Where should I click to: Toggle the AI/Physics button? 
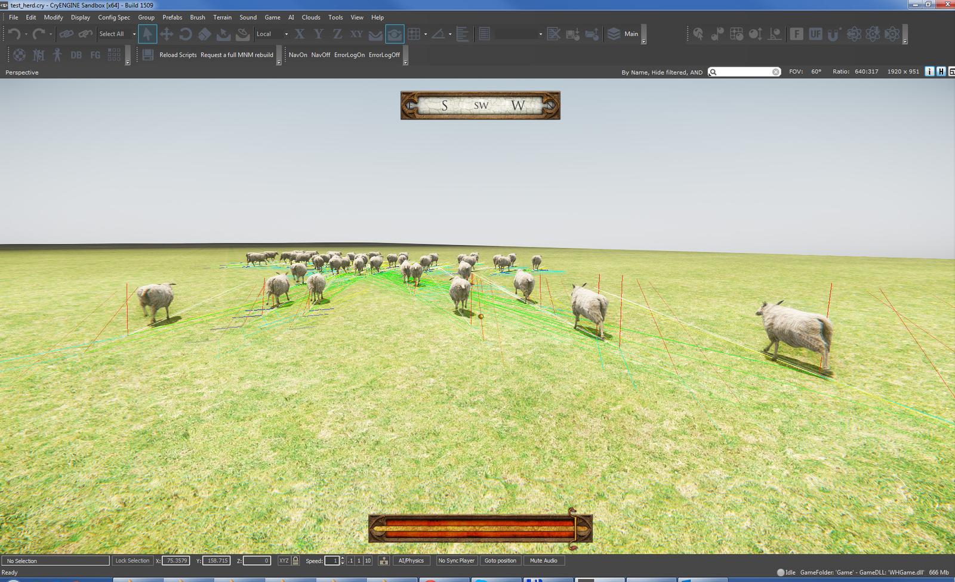pos(411,561)
